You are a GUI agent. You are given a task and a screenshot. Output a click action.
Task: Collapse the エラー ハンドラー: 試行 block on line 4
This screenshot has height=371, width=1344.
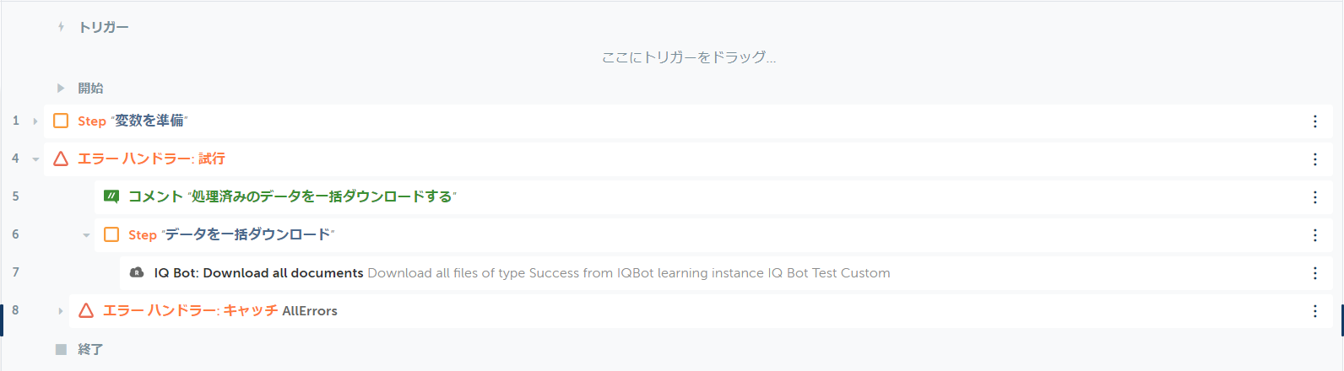pos(35,159)
